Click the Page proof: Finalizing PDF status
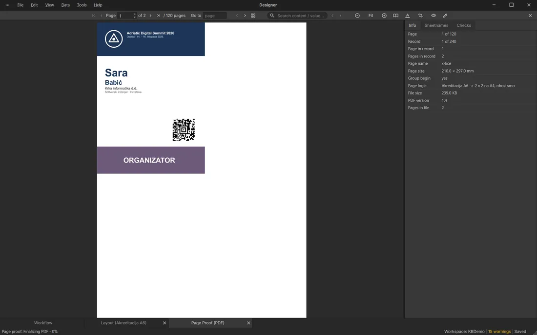 pos(30,332)
